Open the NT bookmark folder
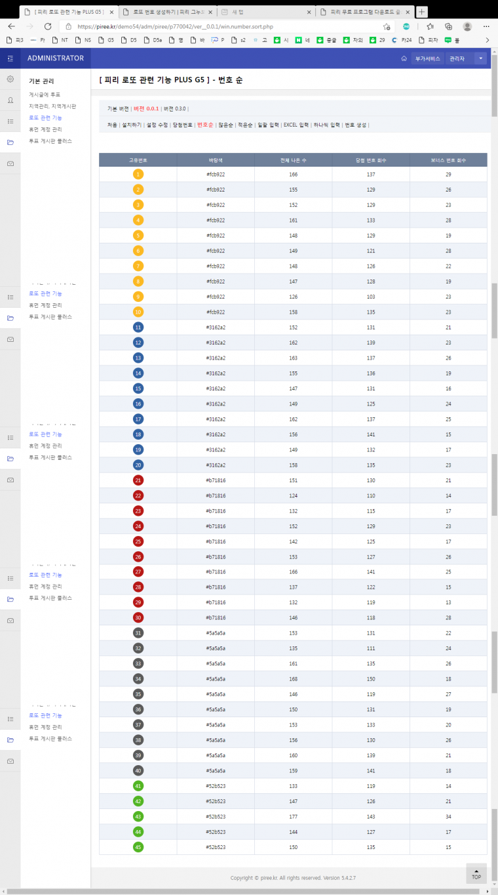The width and height of the screenshot is (498, 895). coord(61,40)
